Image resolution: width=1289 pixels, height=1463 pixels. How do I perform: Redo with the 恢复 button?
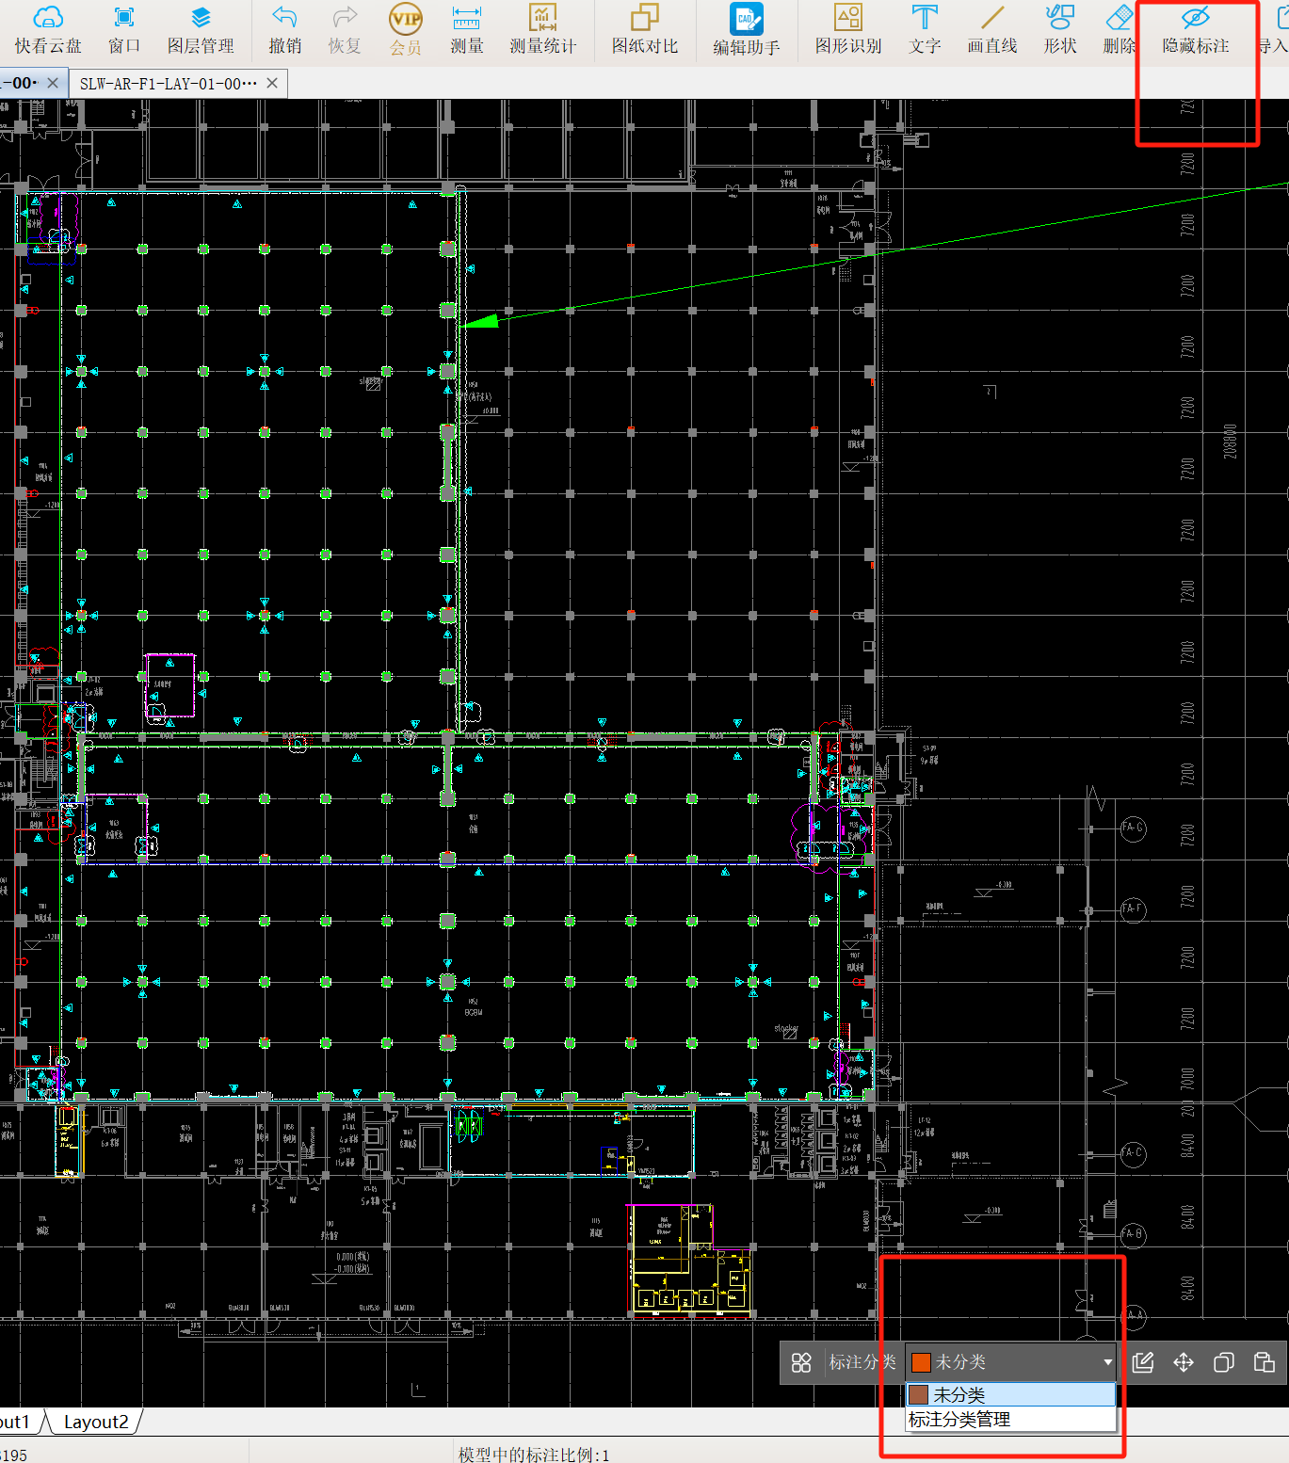coord(345,30)
